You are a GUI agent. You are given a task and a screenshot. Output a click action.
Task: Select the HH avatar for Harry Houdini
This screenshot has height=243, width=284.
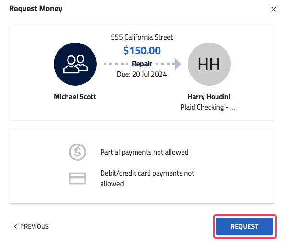tap(209, 64)
